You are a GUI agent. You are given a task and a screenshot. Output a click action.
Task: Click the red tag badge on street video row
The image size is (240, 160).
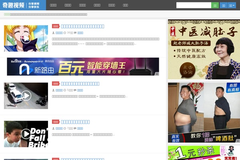click(x=56, y=84)
